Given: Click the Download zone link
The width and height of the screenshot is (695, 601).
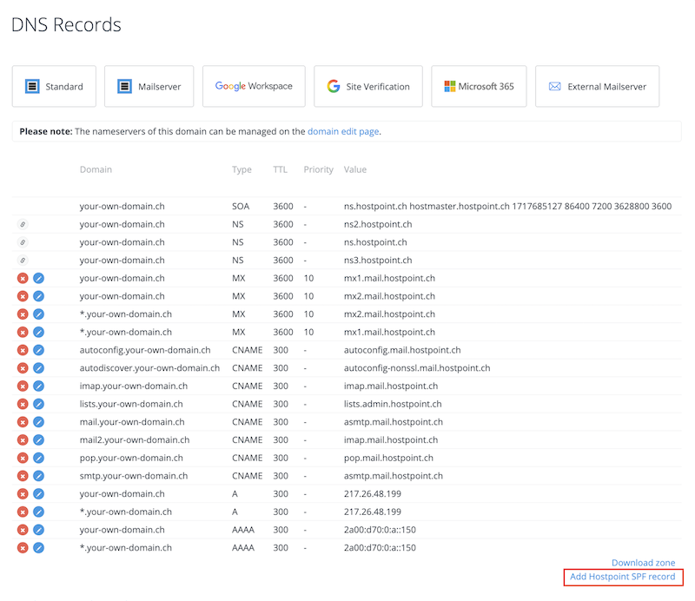Looking at the screenshot, I should tap(643, 563).
